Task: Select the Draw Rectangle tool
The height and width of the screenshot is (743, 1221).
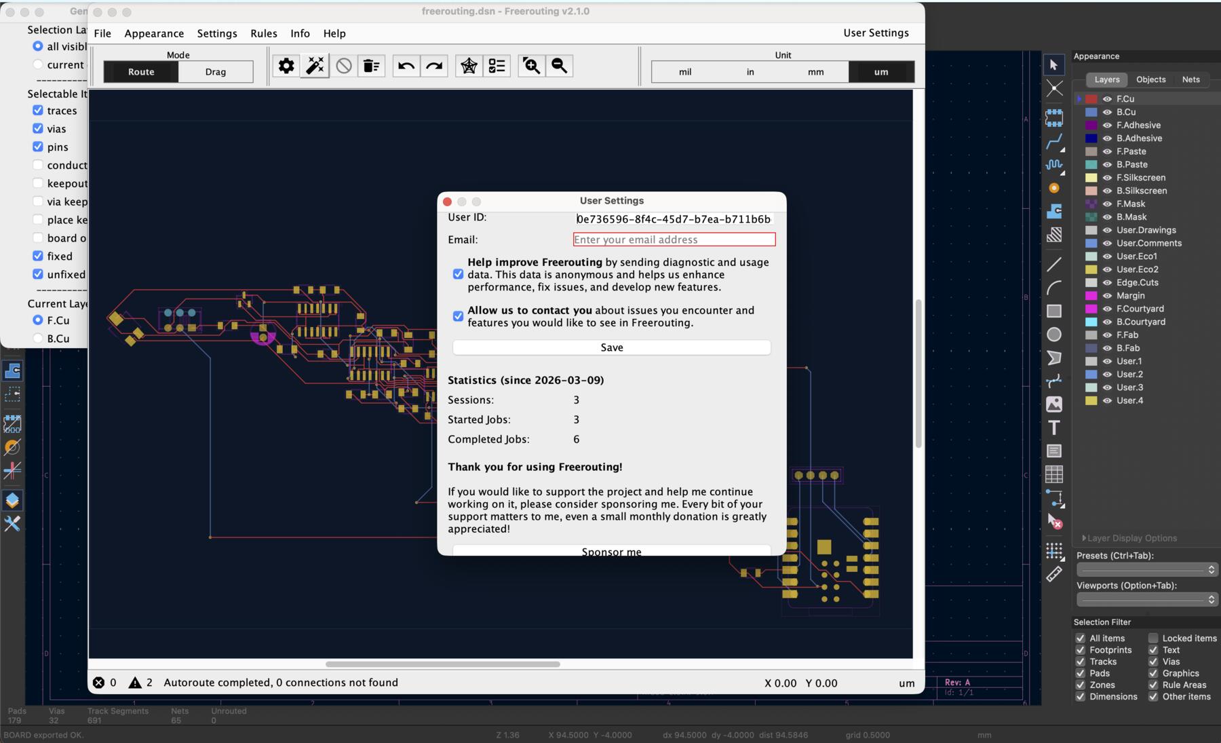Action: pyautogui.click(x=1053, y=311)
